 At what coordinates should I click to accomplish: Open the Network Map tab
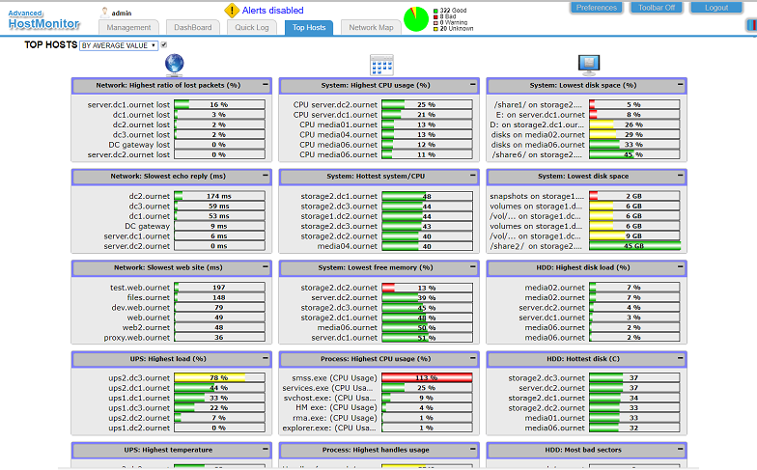[x=371, y=27]
